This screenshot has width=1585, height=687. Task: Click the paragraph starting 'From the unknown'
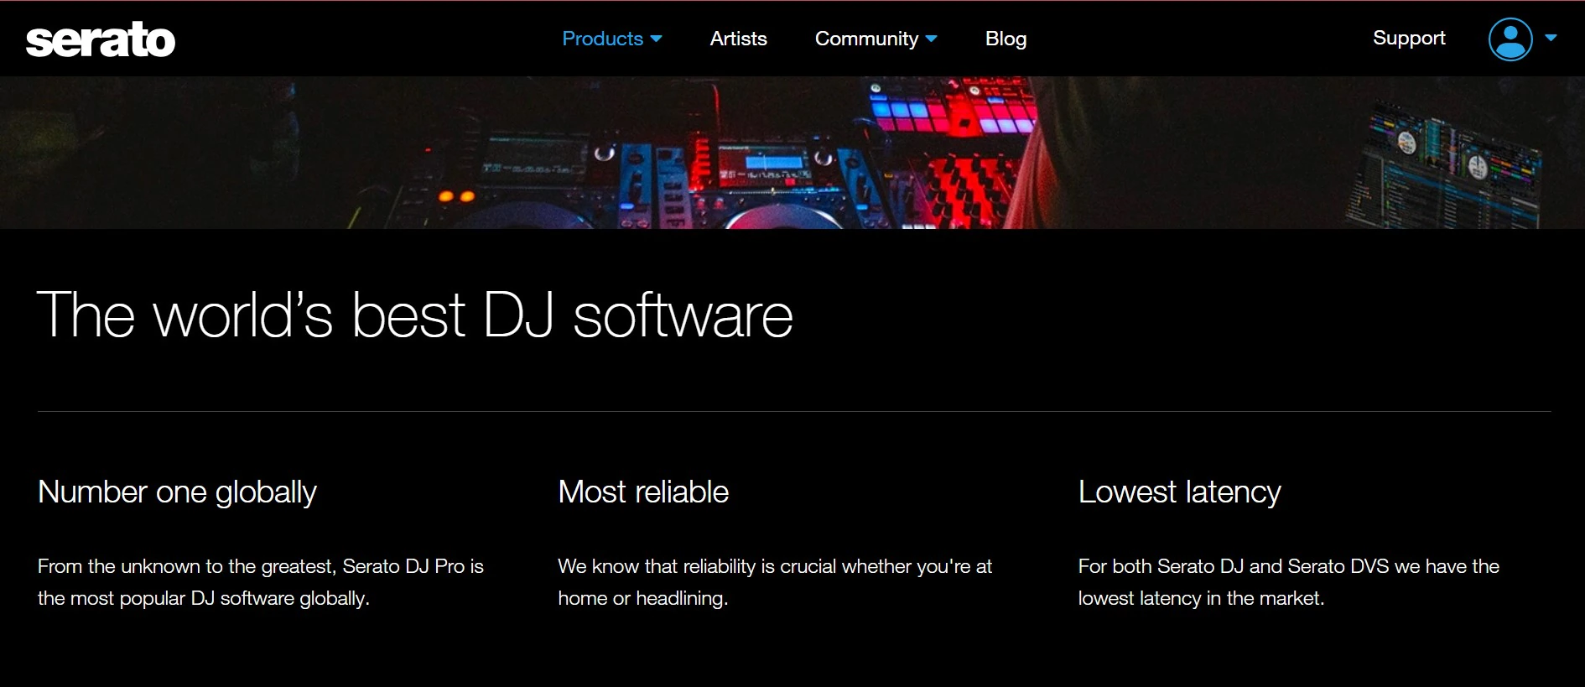point(261,582)
